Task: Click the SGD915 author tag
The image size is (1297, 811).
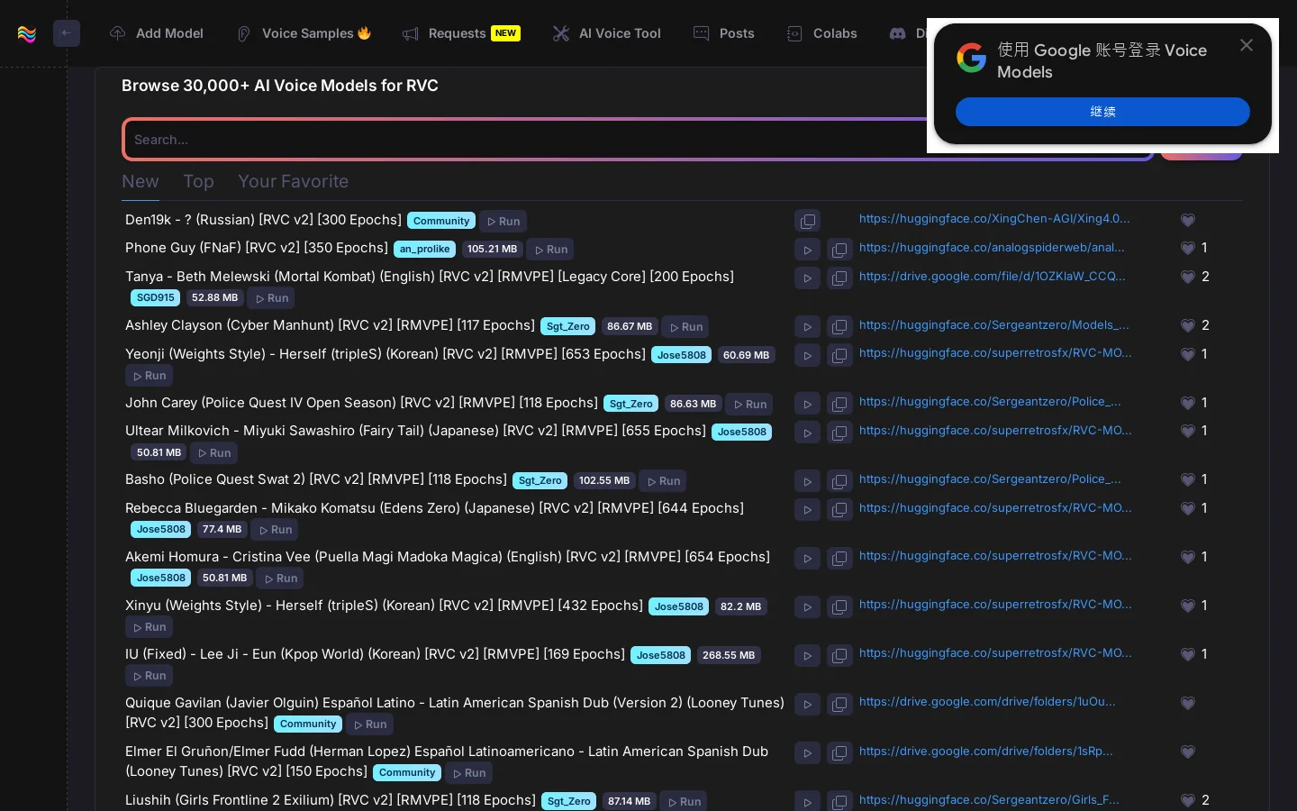Action: 155,297
